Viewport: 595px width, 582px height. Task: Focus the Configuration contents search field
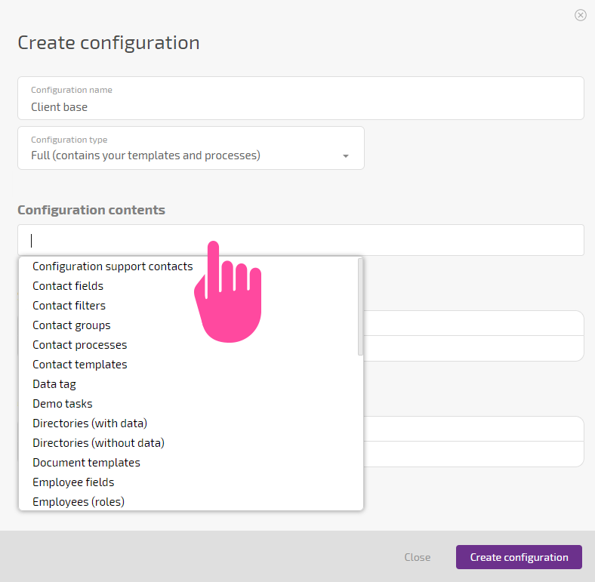(x=301, y=240)
